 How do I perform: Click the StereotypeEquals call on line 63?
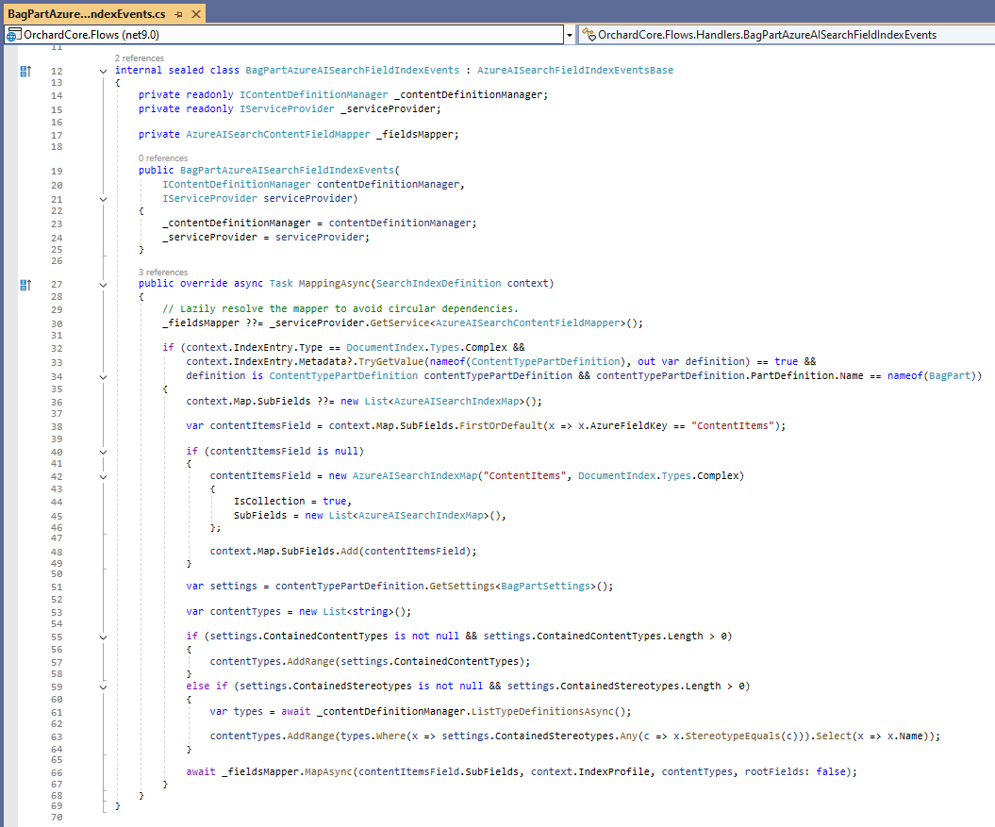[x=732, y=736]
